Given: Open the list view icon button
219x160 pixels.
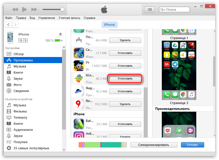Looking at the screenshot, I should click(149, 10).
